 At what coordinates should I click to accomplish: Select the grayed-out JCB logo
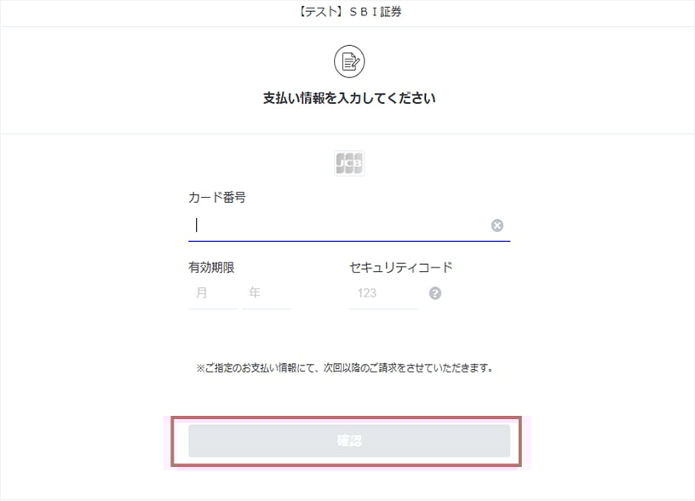(x=349, y=162)
